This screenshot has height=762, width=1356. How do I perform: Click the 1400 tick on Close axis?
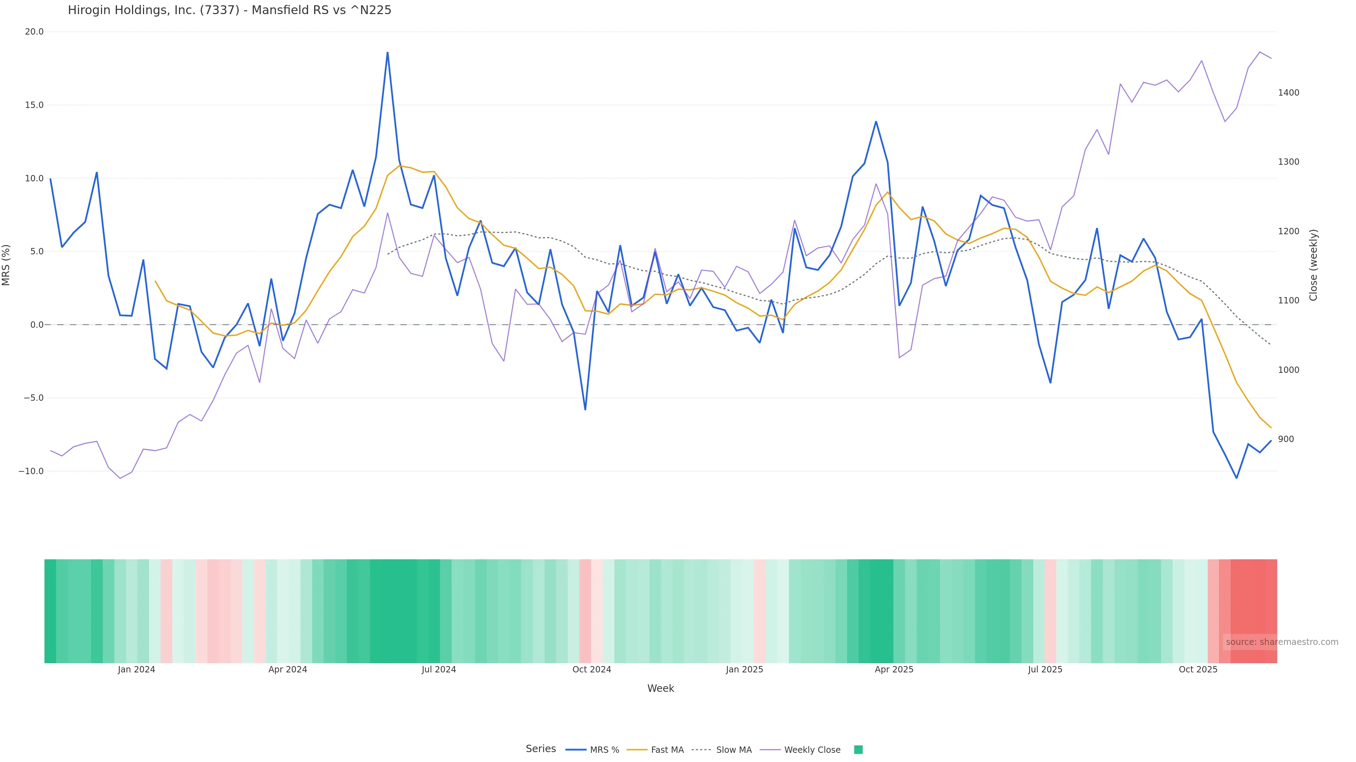point(1289,92)
